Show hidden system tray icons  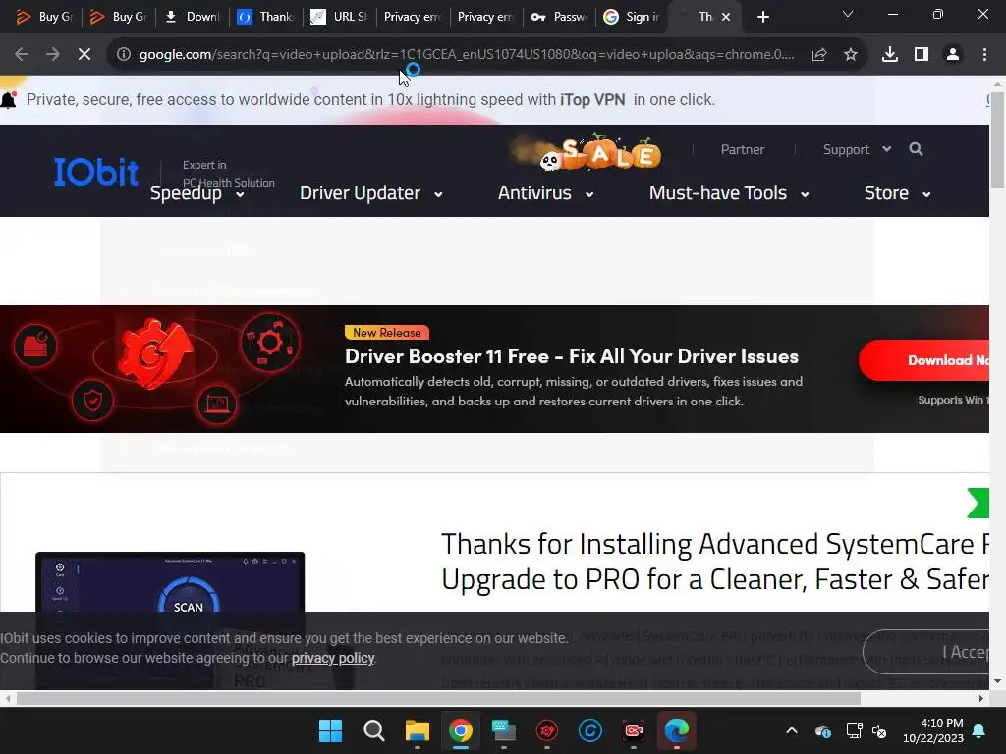pyautogui.click(x=792, y=730)
